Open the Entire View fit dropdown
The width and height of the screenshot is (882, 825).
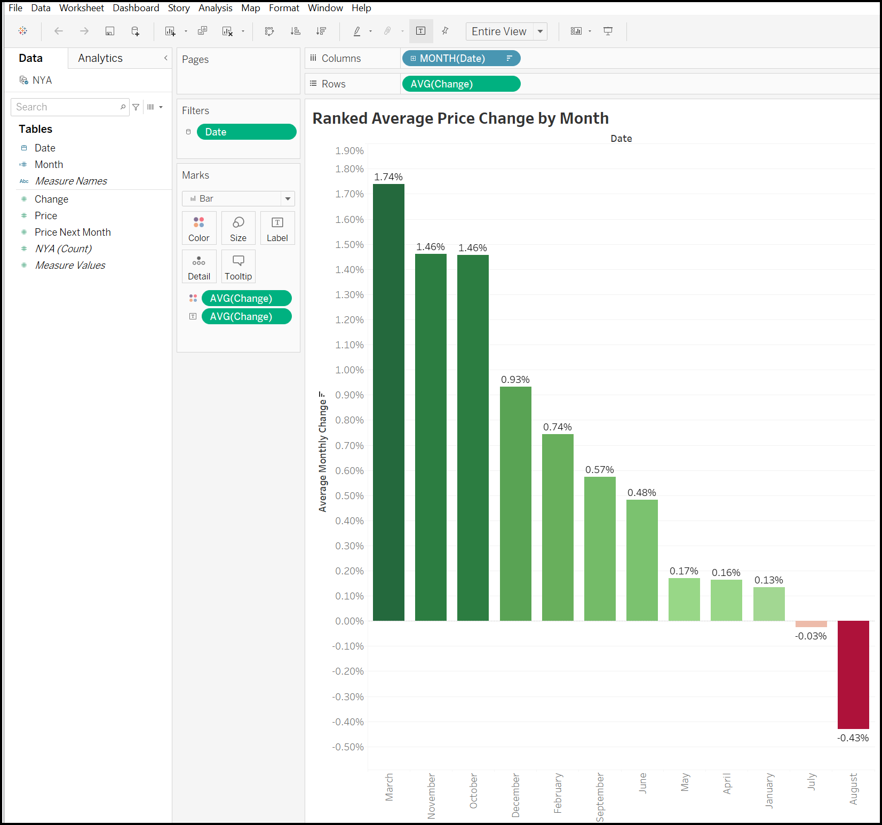click(540, 31)
